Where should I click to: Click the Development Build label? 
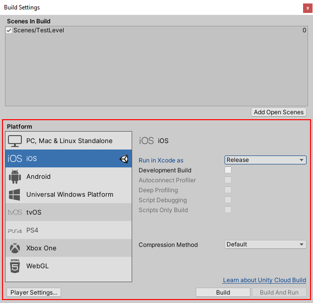[x=165, y=170]
